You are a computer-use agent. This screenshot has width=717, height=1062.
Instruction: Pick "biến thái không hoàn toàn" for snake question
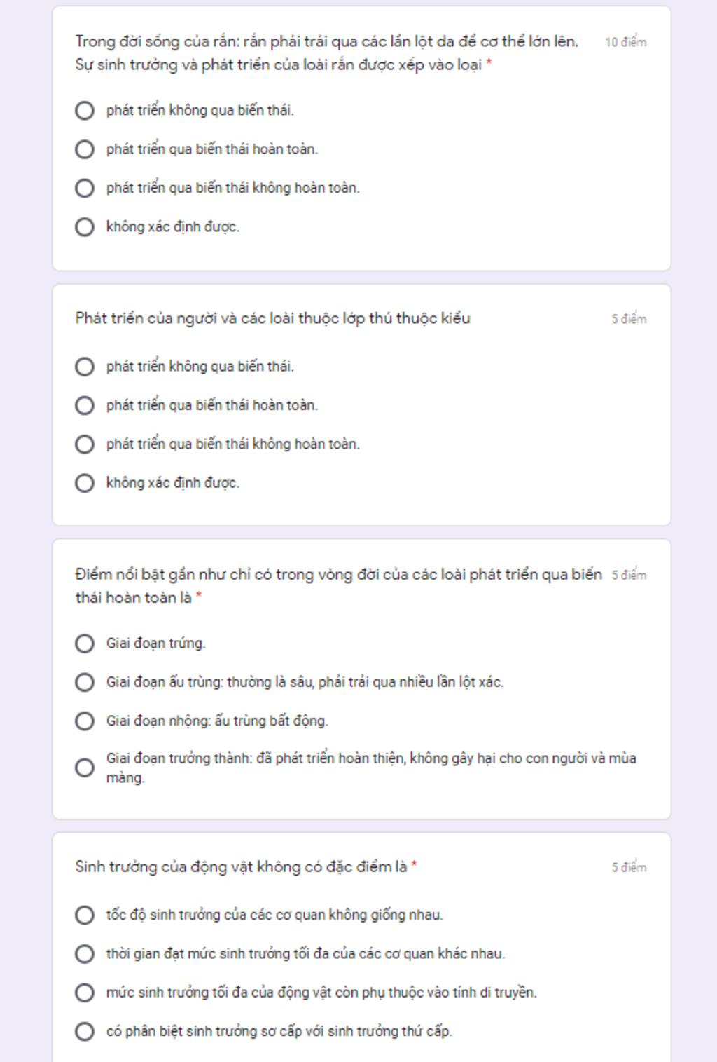pos(85,188)
